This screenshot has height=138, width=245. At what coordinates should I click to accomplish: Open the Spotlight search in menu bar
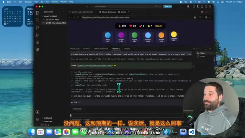(218, 2)
